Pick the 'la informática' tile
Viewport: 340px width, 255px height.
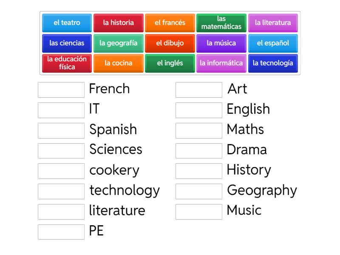[x=221, y=63]
